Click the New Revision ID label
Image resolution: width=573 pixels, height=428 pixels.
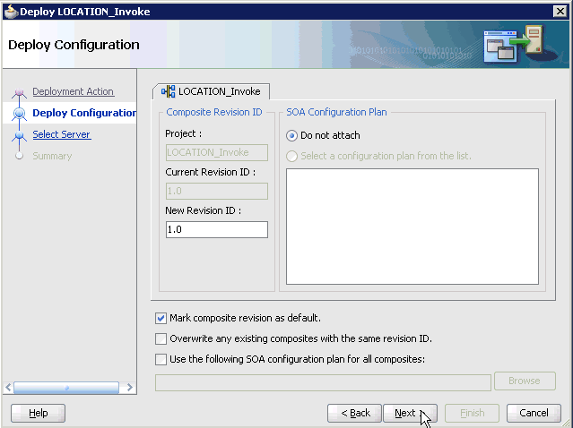pyautogui.click(x=204, y=210)
